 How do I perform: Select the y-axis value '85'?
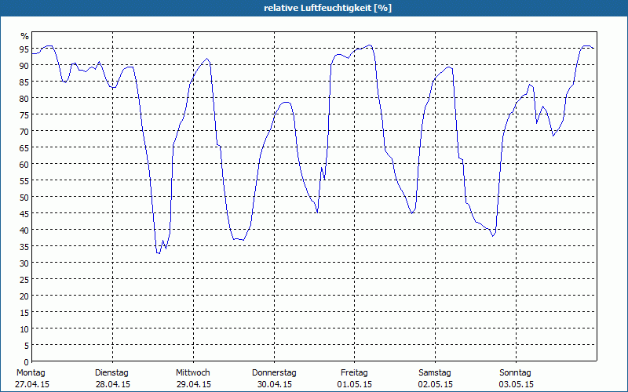click(24, 82)
